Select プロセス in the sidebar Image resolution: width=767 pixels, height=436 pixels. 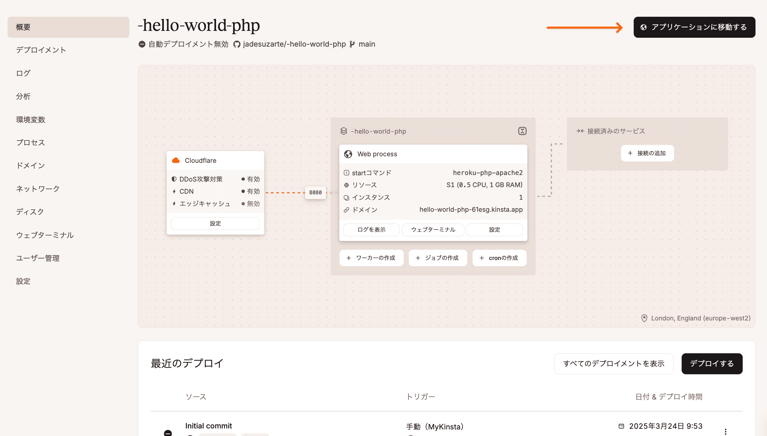pyautogui.click(x=31, y=142)
